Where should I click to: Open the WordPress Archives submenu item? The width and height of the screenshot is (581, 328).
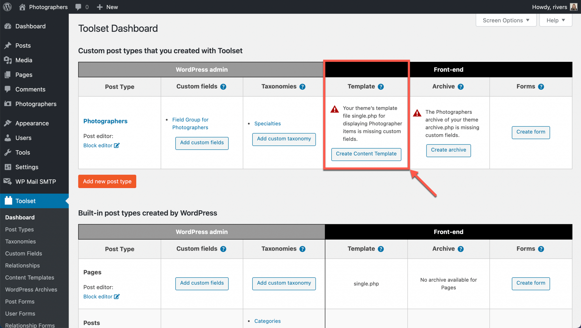(31, 289)
